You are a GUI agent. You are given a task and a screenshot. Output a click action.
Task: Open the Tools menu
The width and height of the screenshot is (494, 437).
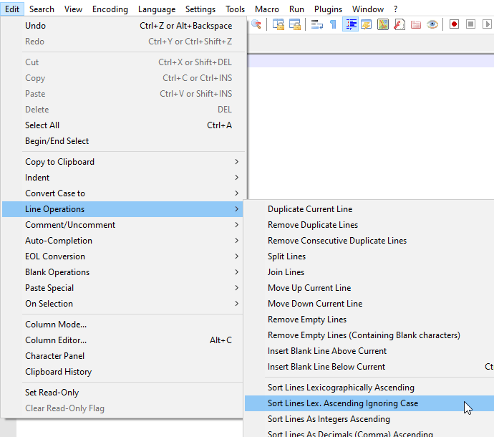click(235, 9)
